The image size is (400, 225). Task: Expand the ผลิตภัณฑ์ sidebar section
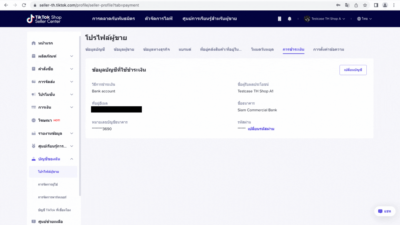52,56
